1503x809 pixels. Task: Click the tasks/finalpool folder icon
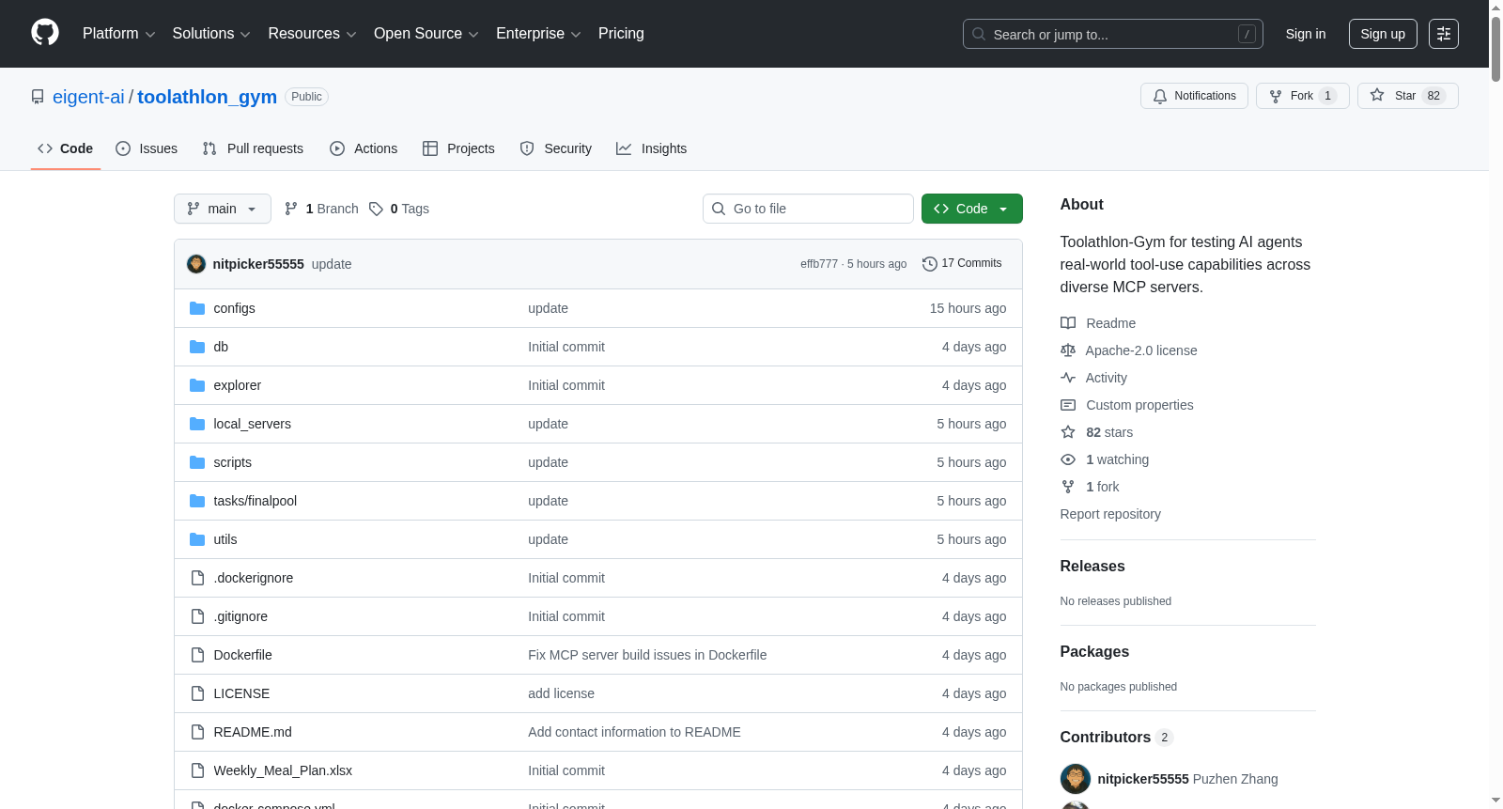pos(197,501)
